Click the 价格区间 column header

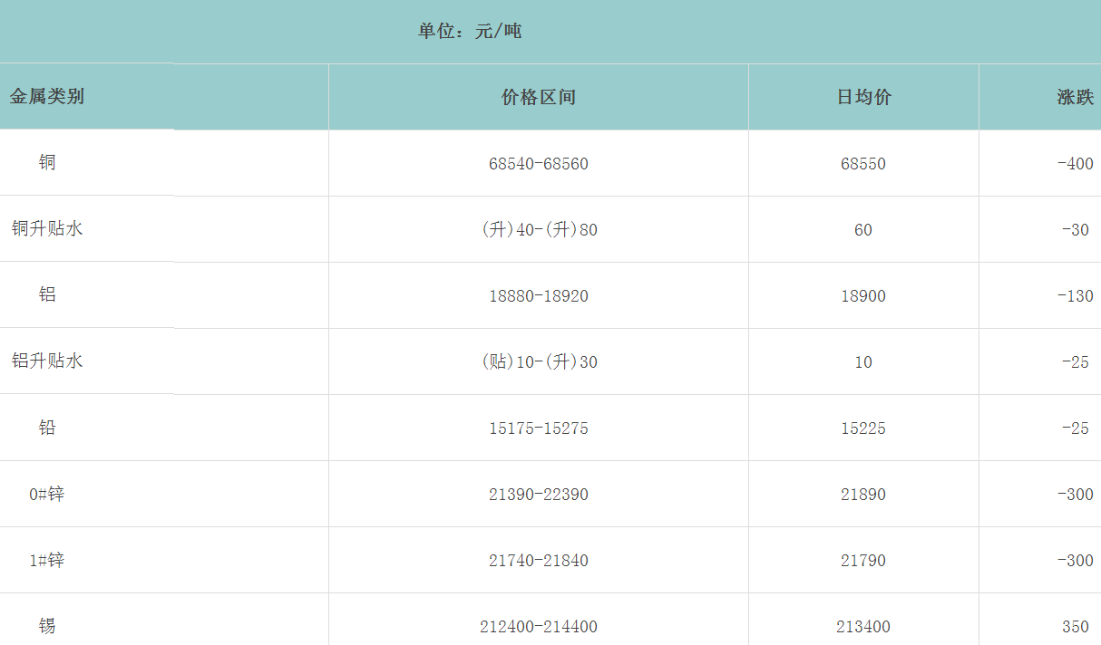[538, 98]
